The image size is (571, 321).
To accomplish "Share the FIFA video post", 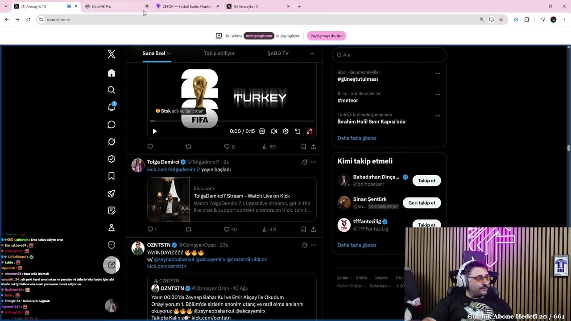I will click(x=314, y=147).
